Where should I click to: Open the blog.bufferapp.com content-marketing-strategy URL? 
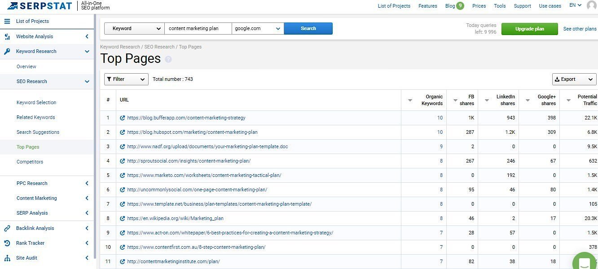(x=186, y=118)
